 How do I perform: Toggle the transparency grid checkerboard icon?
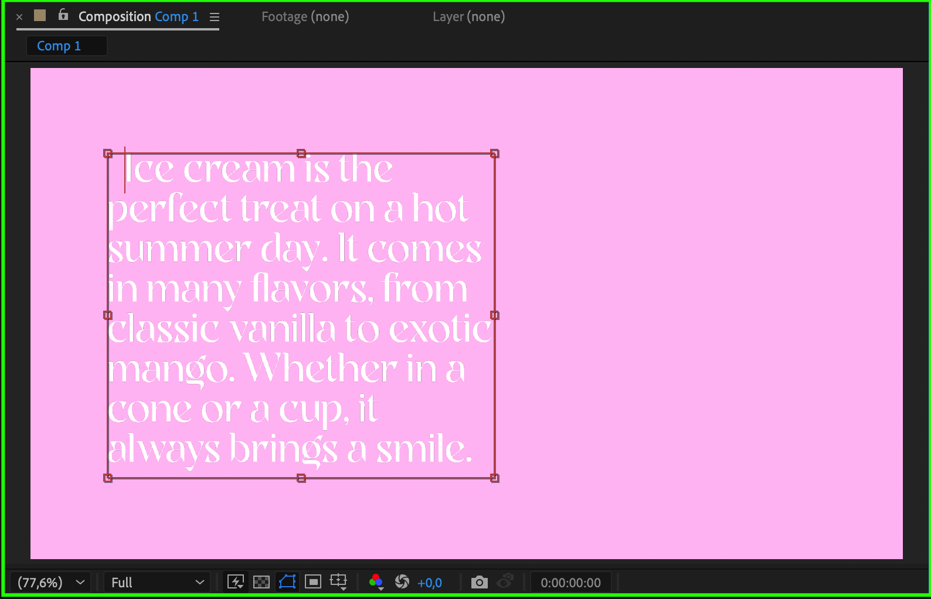click(261, 582)
